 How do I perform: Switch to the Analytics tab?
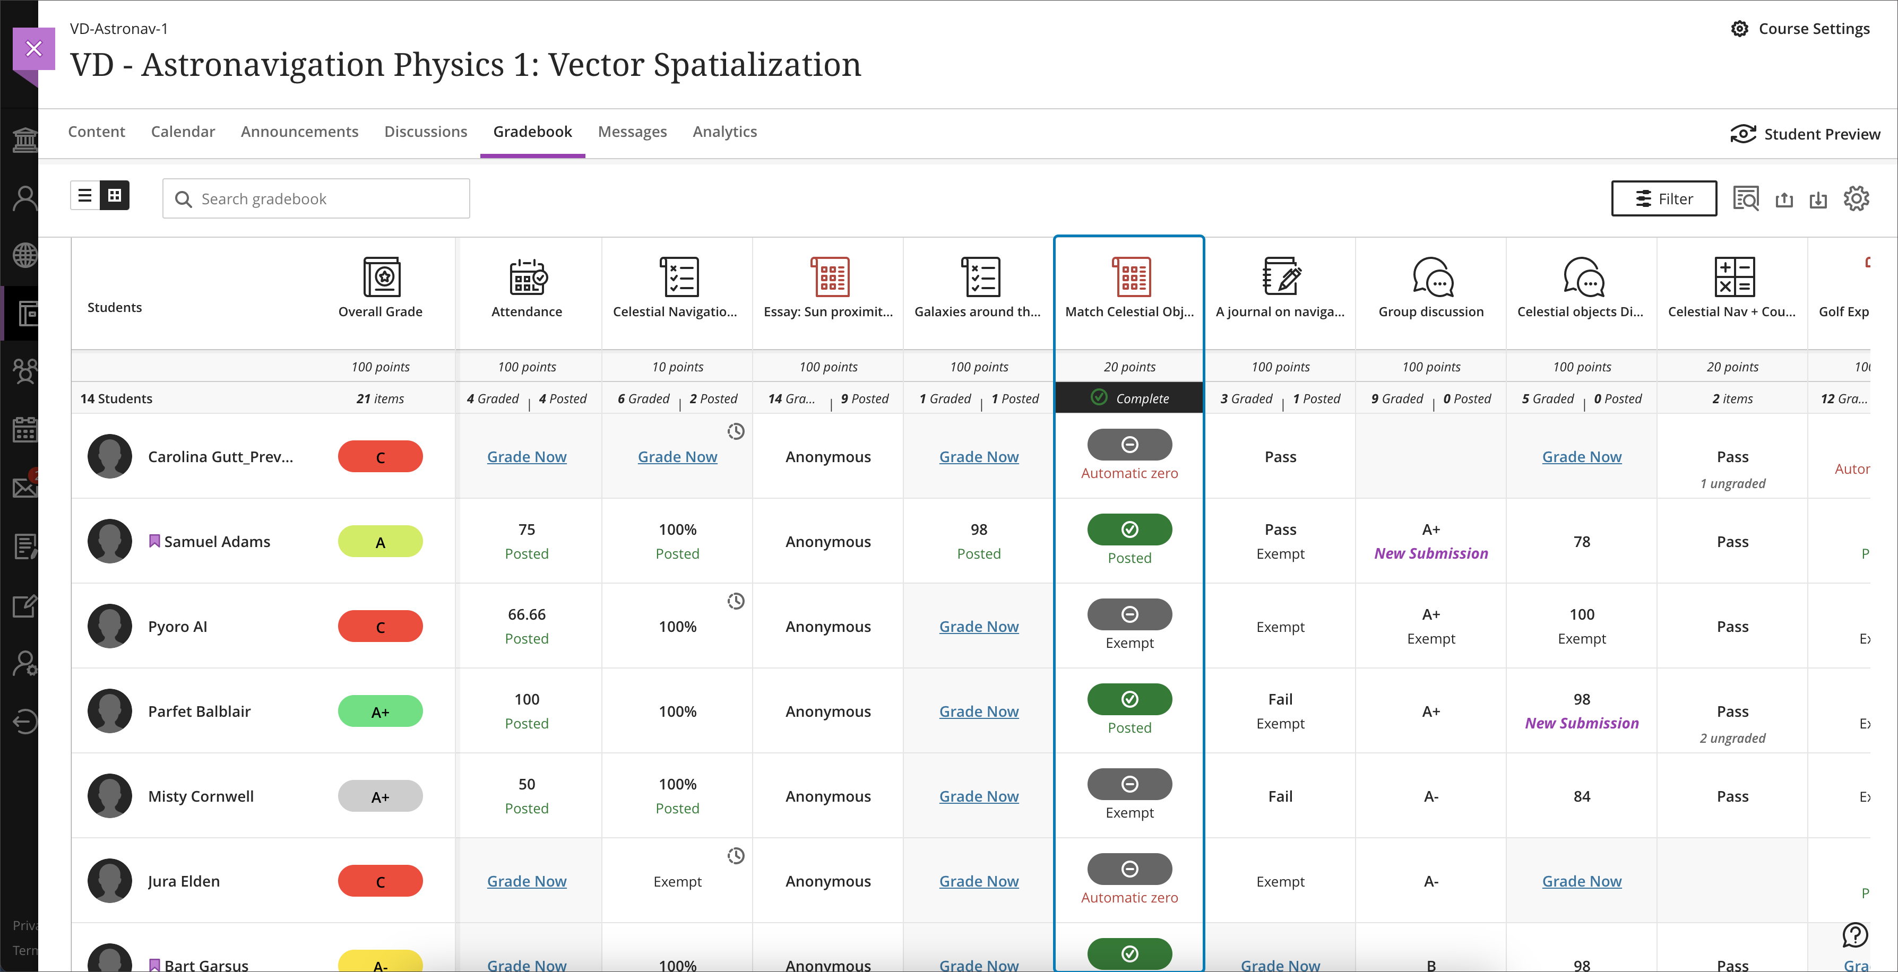pyautogui.click(x=724, y=132)
